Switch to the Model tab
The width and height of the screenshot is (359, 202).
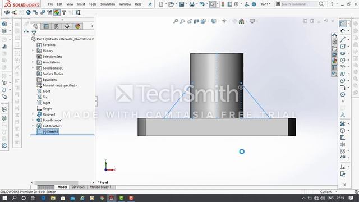pyautogui.click(x=62, y=187)
